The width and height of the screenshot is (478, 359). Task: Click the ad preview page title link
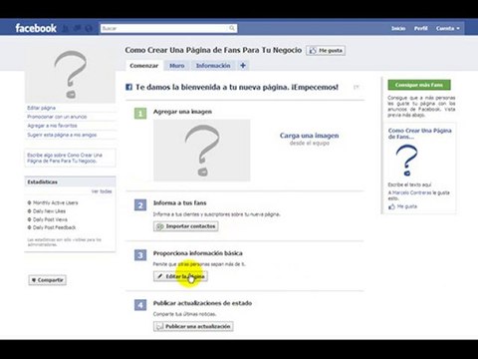[420, 134]
